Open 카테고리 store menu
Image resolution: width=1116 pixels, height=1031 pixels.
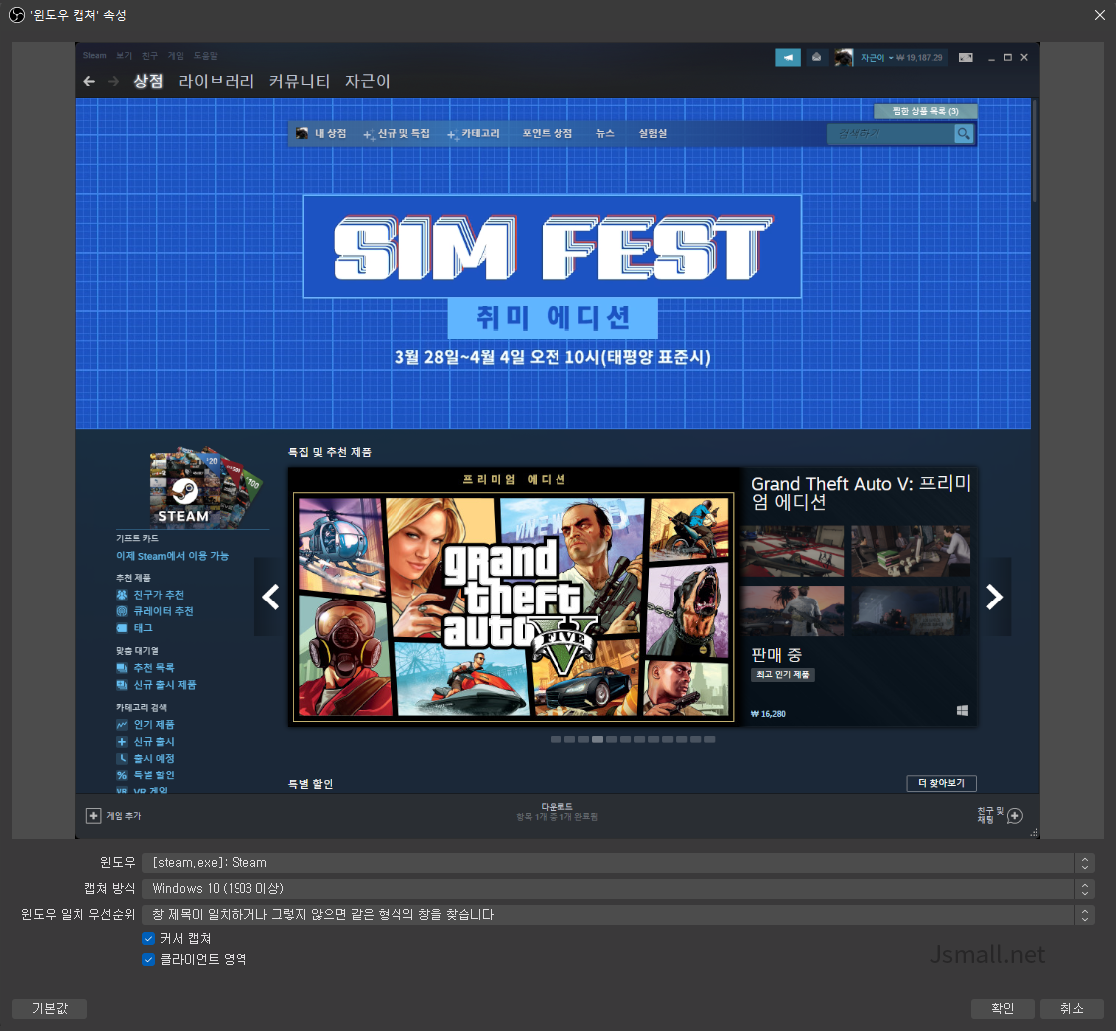pos(473,134)
